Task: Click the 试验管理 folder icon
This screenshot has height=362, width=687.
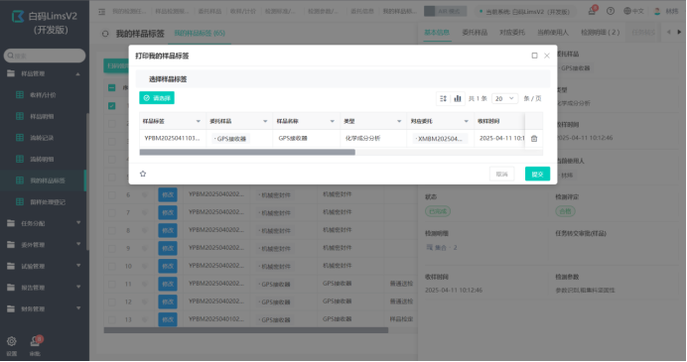Action: [11, 266]
